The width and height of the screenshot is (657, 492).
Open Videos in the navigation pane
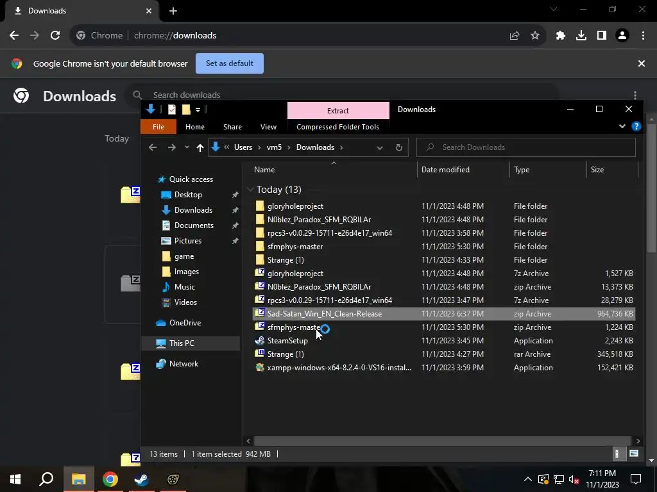tap(185, 302)
